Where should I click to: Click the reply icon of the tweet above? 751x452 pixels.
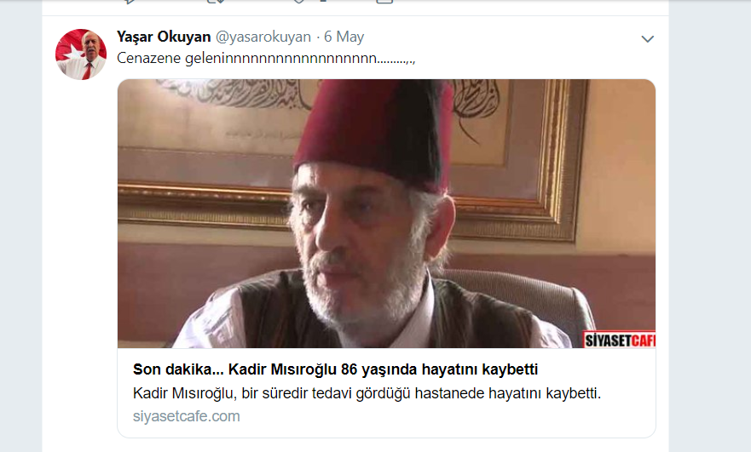[x=129, y=2]
